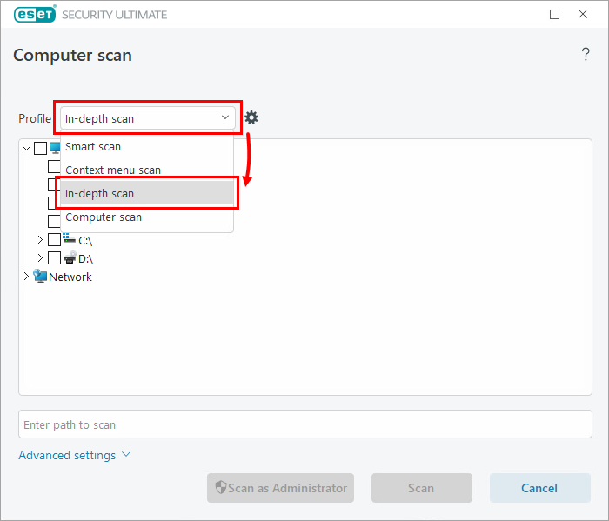
Task: Select Context menu scan profile option
Action: 113,170
